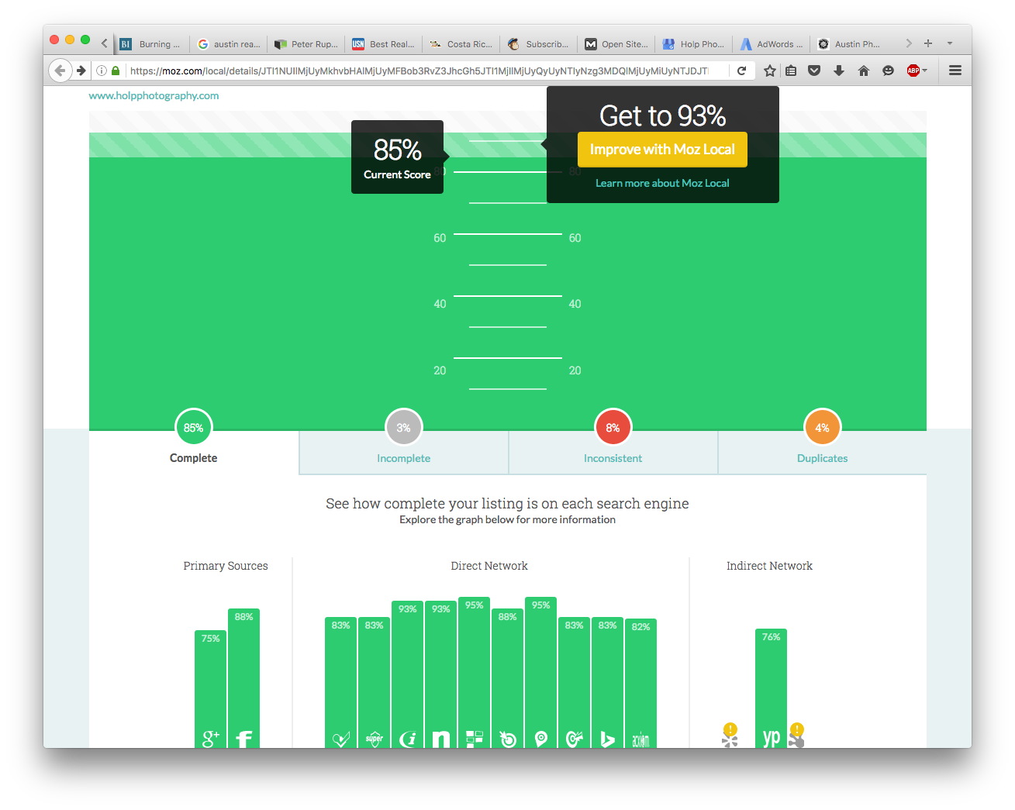Switch to the Peter Rup... tab

click(x=306, y=44)
